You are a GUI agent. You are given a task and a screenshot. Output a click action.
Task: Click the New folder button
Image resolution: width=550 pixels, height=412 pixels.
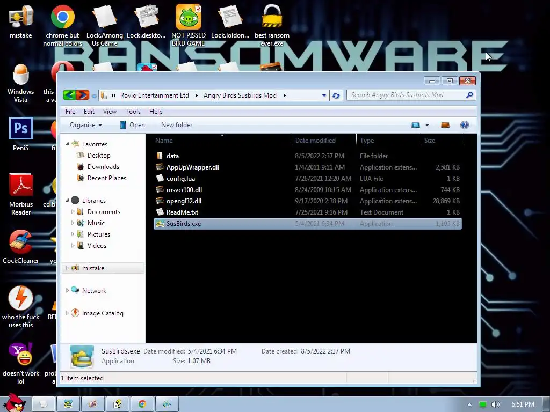pyautogui.click(x=177, y=125)
